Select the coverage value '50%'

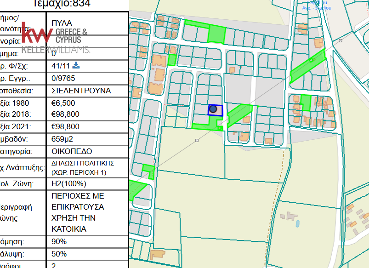(59, 254)
